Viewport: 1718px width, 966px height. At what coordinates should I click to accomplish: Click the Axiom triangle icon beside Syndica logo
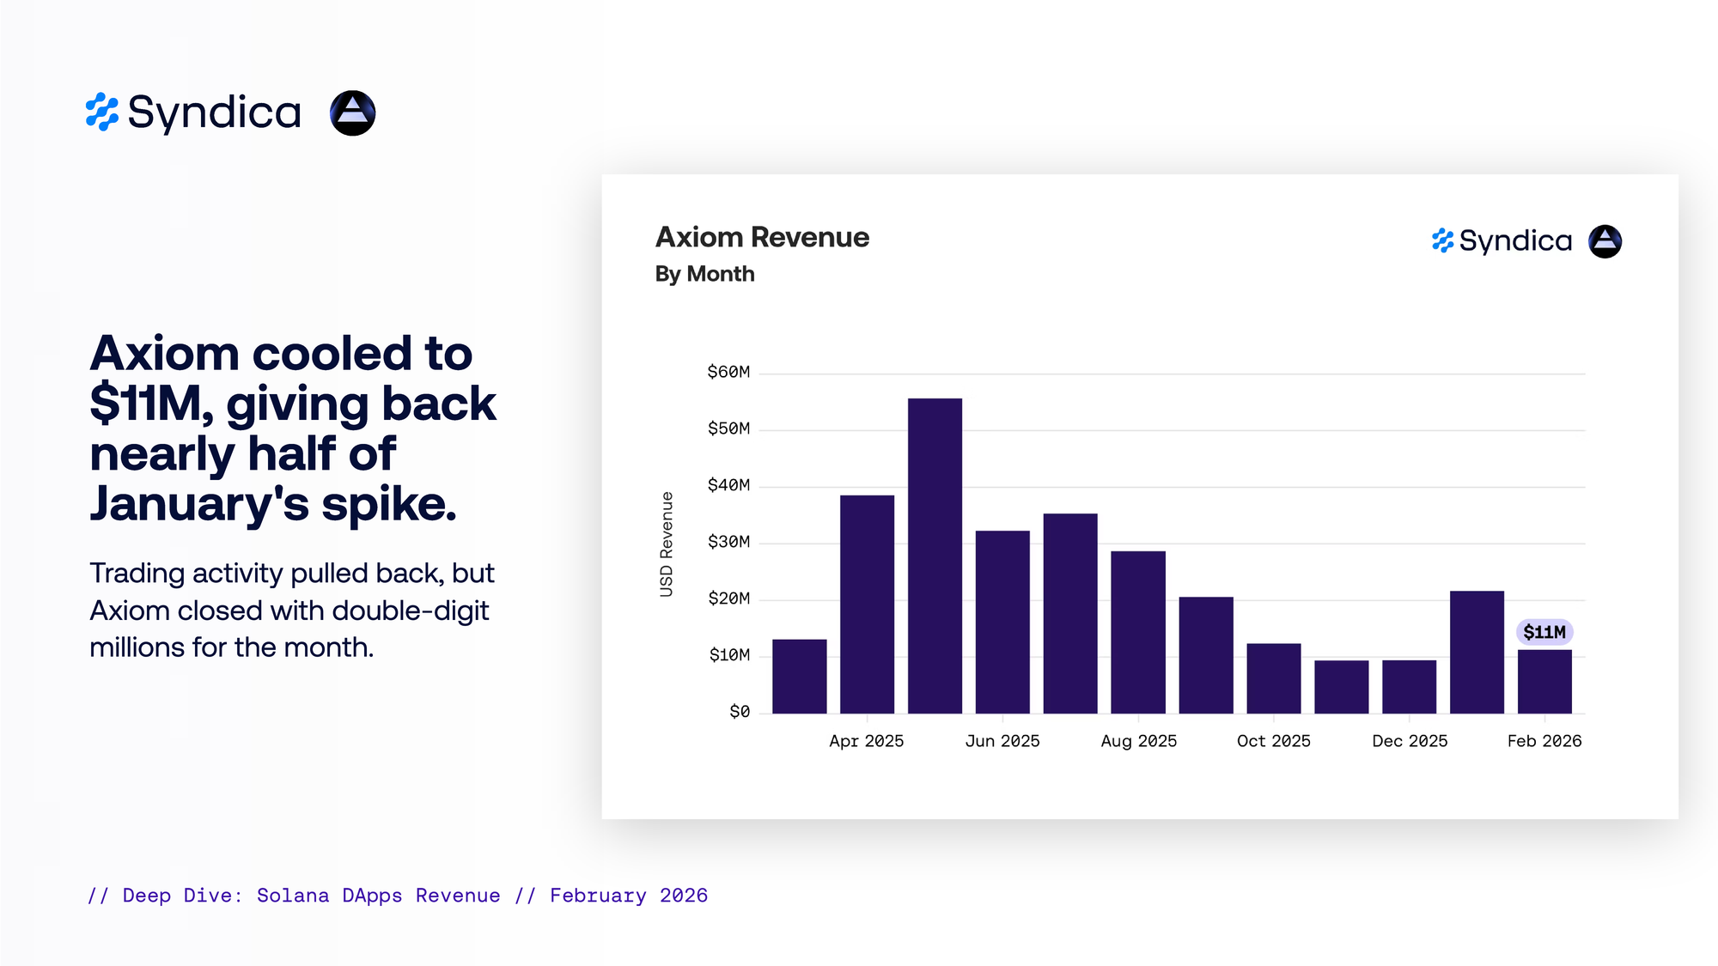[352, 112]
